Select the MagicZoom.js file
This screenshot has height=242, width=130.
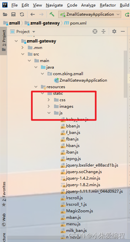[x=77, y=211]
